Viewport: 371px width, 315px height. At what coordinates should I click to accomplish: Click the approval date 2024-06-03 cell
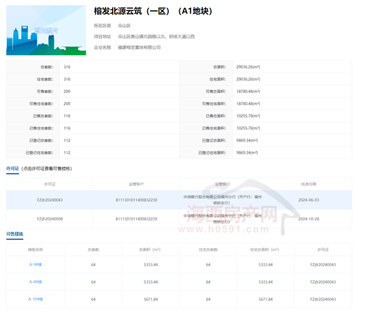tap(308, 200)
